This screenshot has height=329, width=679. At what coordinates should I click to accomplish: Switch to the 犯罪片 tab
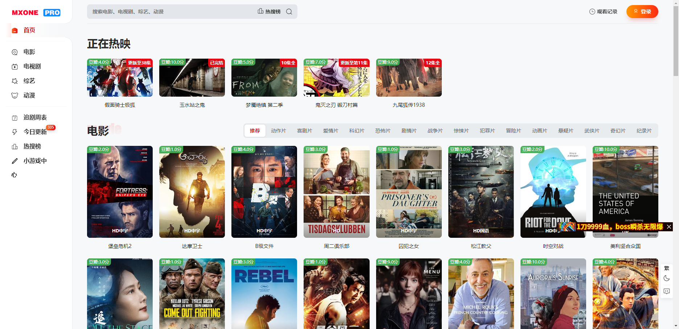(487, 131)
